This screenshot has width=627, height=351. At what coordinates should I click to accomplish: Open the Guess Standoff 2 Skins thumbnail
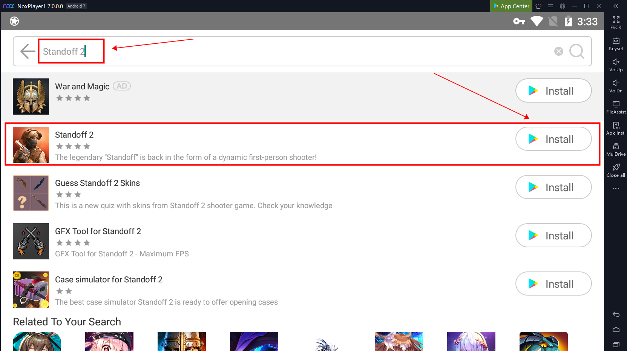(x=31, y=193)
